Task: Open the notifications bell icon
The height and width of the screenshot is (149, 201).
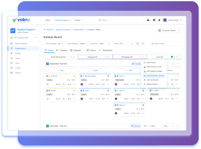Action: (159, 20)
